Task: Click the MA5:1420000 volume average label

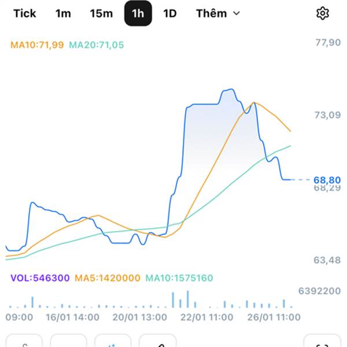Action: 108,278
